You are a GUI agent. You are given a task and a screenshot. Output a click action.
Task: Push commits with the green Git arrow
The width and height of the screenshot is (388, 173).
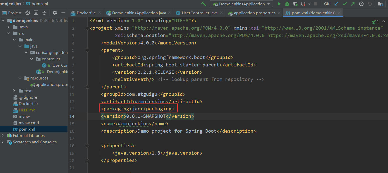(x=353, y=4)
